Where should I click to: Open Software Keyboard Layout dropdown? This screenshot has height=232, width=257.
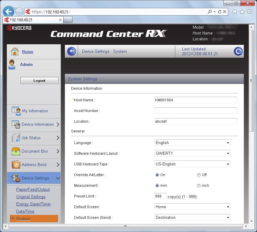(x=192, y=153)
